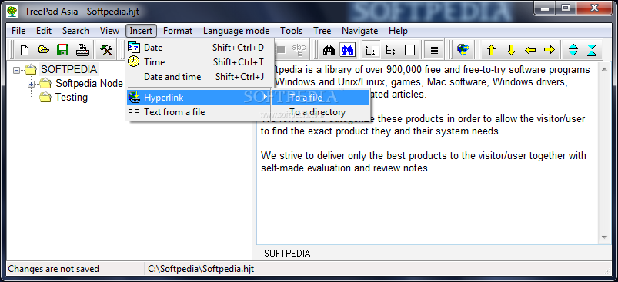The height and width of the screenshot is (282, 618).
Task: Open the Tools menu
Action: [291, 31]
